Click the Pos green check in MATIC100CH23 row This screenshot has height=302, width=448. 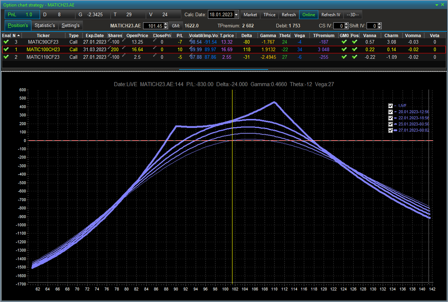pyautogui.click(x=354, y=49)
